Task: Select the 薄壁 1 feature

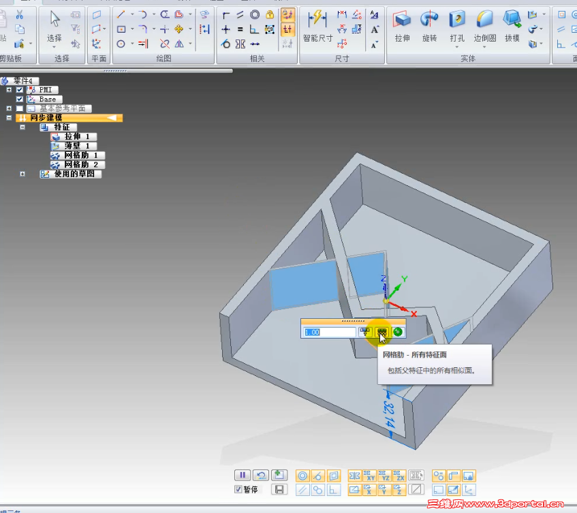Action: [x=74, y=146]
